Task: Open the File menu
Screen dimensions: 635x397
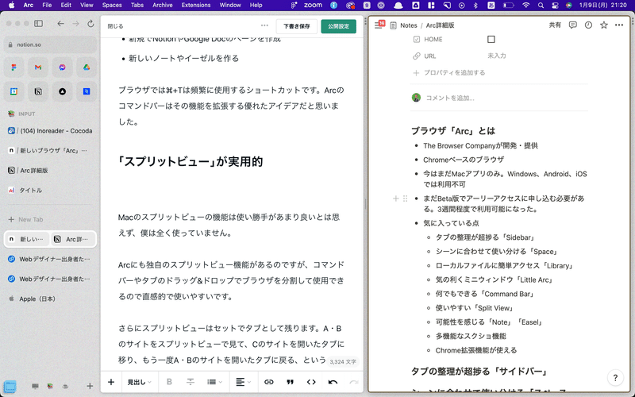Action: [47, 5]
